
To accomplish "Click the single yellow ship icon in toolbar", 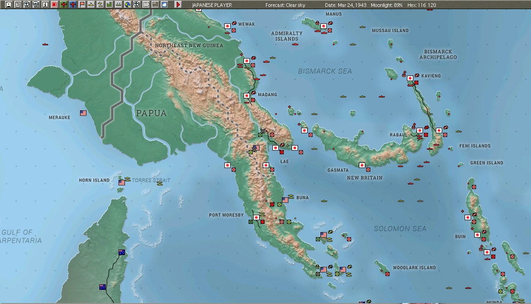I will [x=91, y=5].
